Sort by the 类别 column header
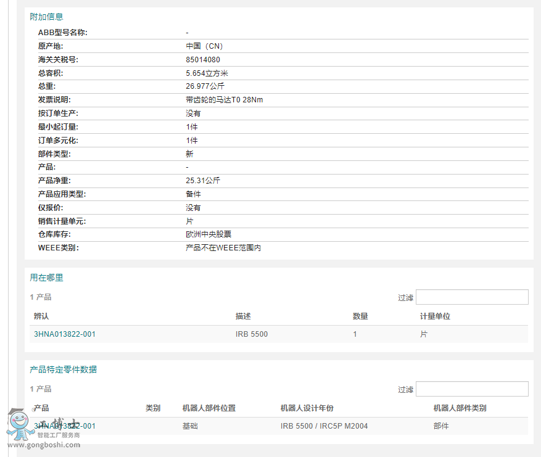 click(x=152, y=408)
